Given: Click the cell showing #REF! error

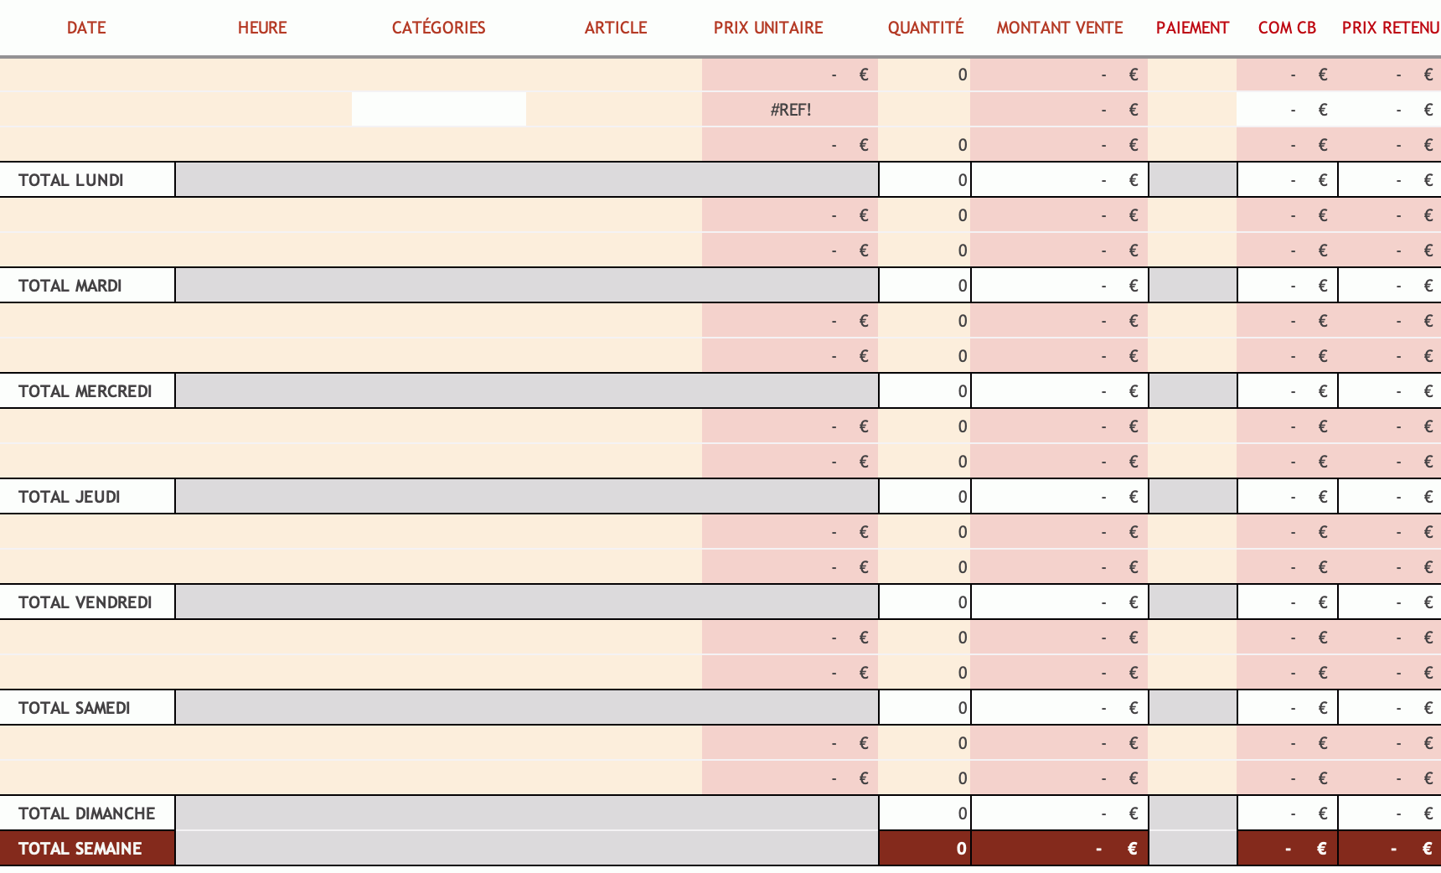Looking at the screenshot, I should (790, 110).
